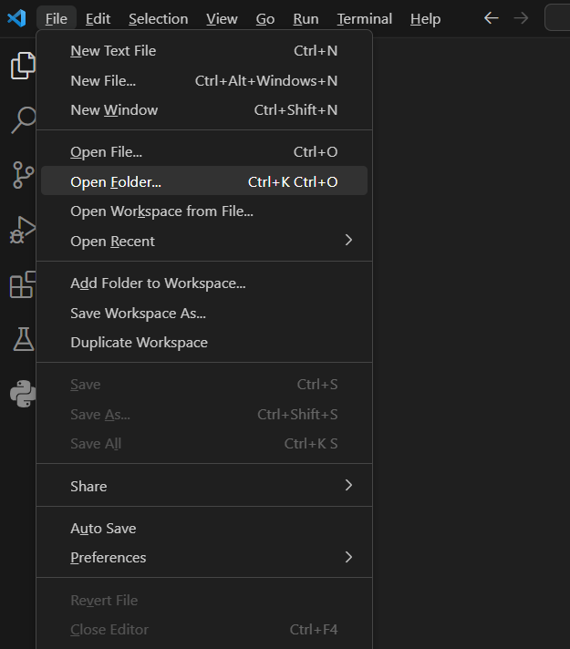The height and width of the screenshot is (649, 570).
Task: Open the Terminal menu
Action: point(365,18)
